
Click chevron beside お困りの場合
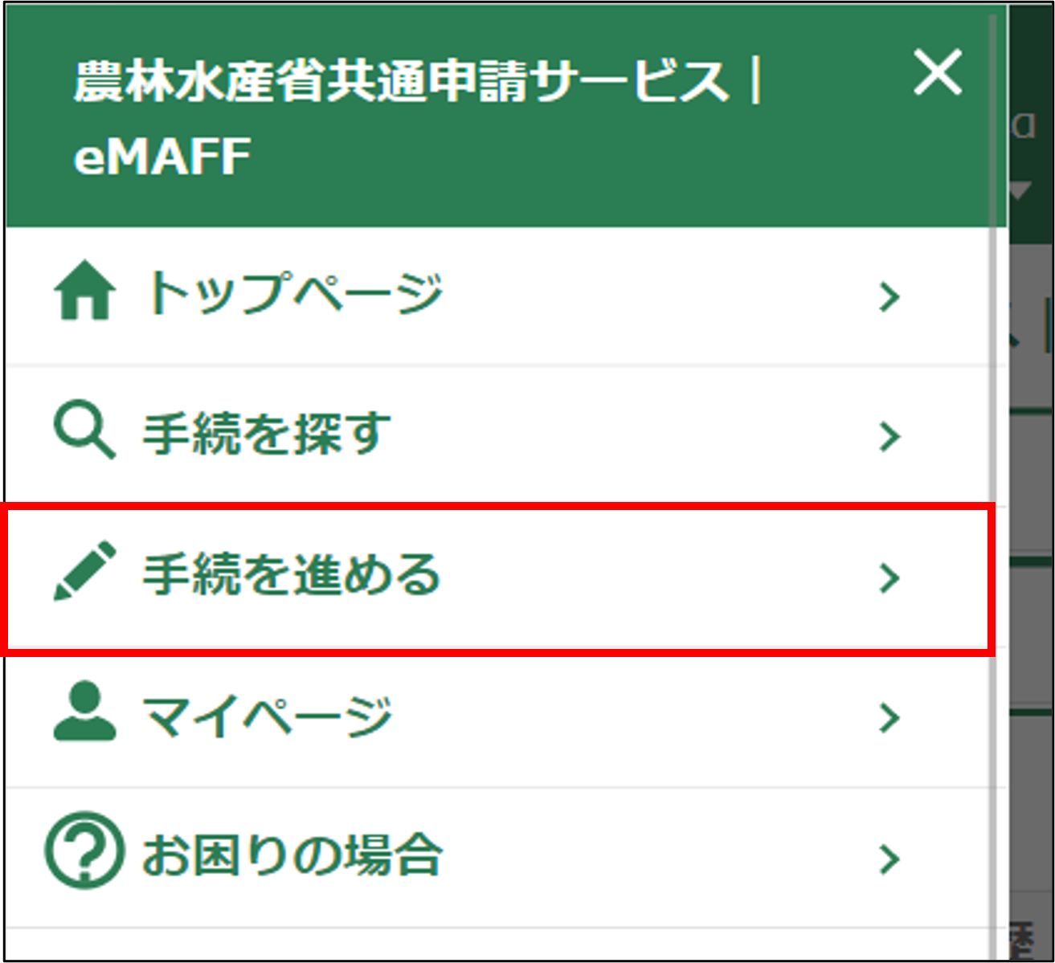(889, 859)
